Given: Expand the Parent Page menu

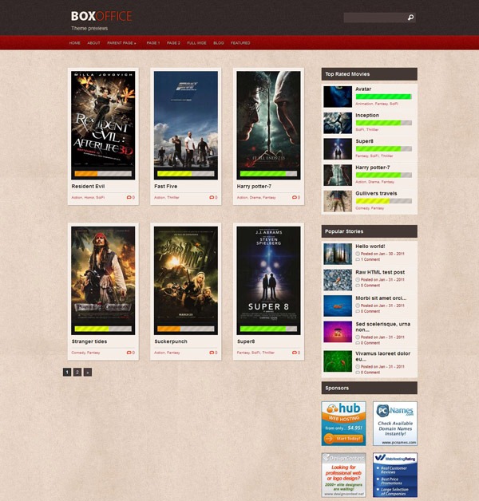Looking at the screenshot, I should [121, 43].
